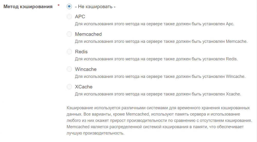Screen dimensions: 257x142
Task: Click the description mentioning installed Xcache
Action: [158, 94]
